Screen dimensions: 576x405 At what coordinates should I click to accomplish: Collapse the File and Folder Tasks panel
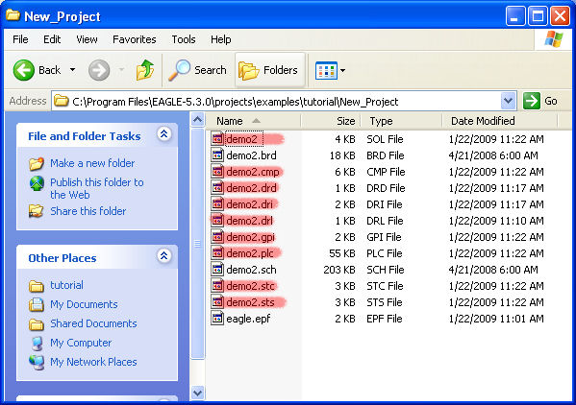[163, 134]
